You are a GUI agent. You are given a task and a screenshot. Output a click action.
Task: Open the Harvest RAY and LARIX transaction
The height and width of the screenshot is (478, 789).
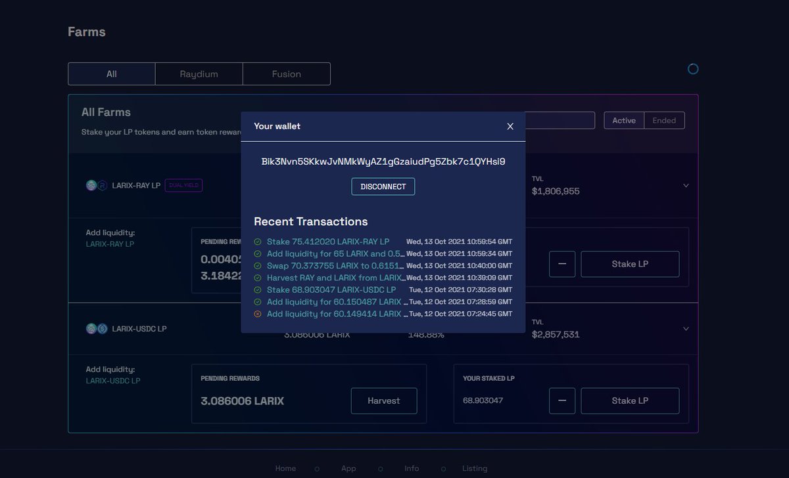tap(337, 278)
